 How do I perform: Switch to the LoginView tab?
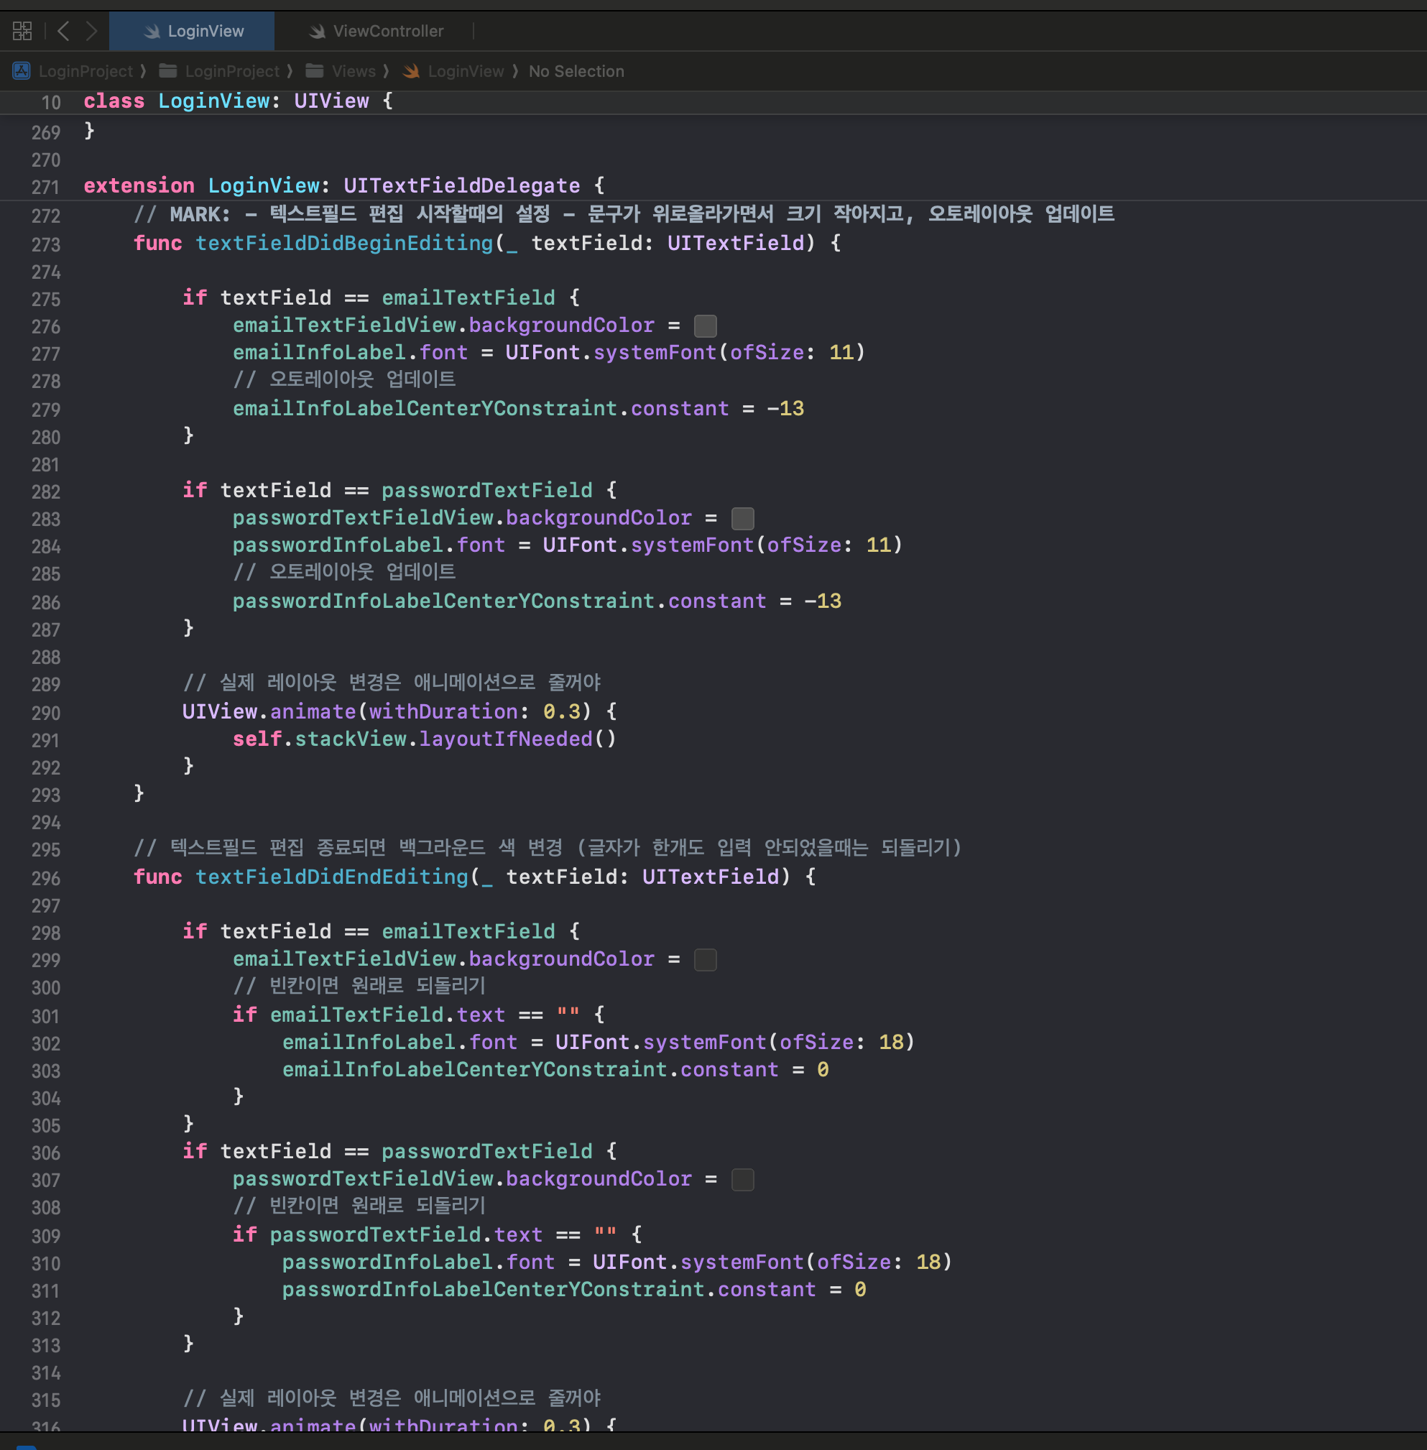[192, 31]
